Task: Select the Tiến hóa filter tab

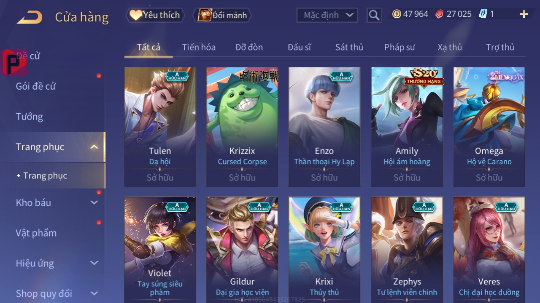Action: 199,47
